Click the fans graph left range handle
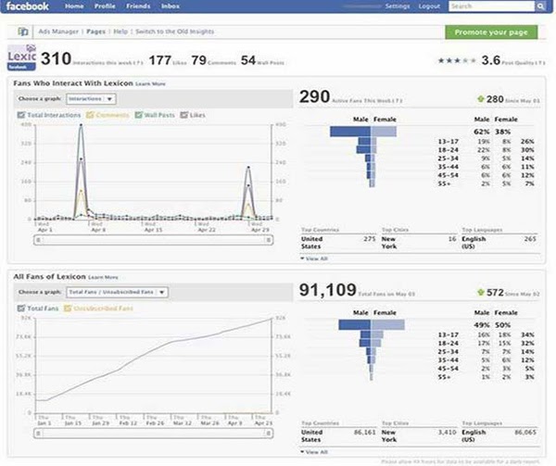The image size is (556, 466). pyautogui.click(x=38, y=434)
